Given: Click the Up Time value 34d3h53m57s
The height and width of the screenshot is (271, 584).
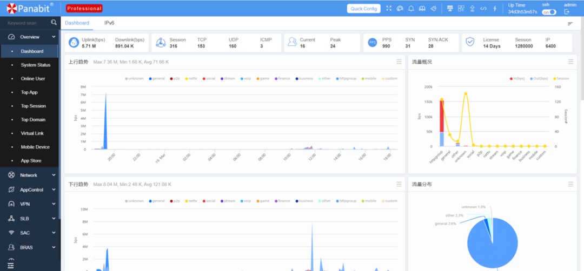Looking at the screenshot, I should [522, 12].
